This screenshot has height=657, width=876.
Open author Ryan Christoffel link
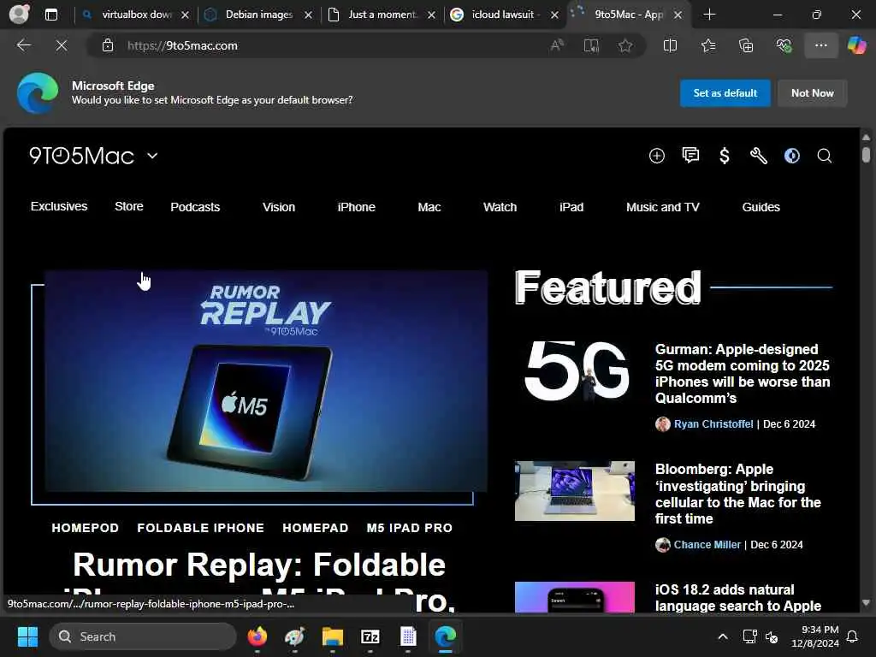click(713, 424)
